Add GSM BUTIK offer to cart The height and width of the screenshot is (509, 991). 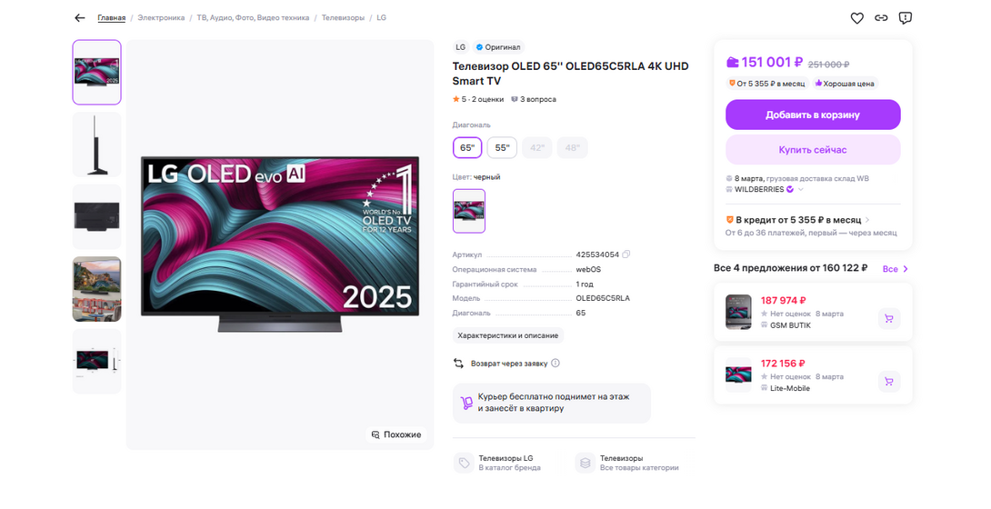pos(888,319)
